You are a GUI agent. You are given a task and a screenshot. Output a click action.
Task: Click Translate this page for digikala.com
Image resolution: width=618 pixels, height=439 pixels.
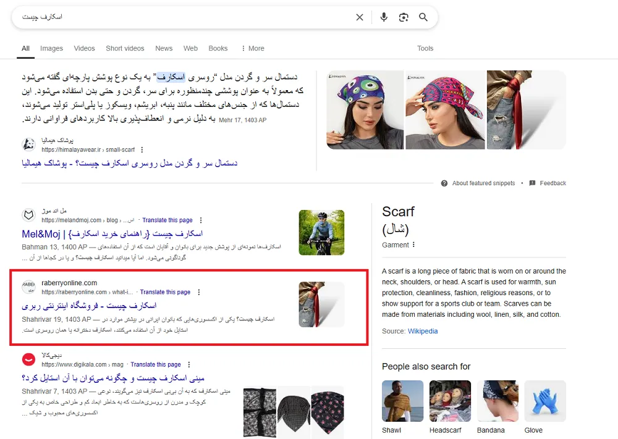pyautogui.click(x=156, y=364)
